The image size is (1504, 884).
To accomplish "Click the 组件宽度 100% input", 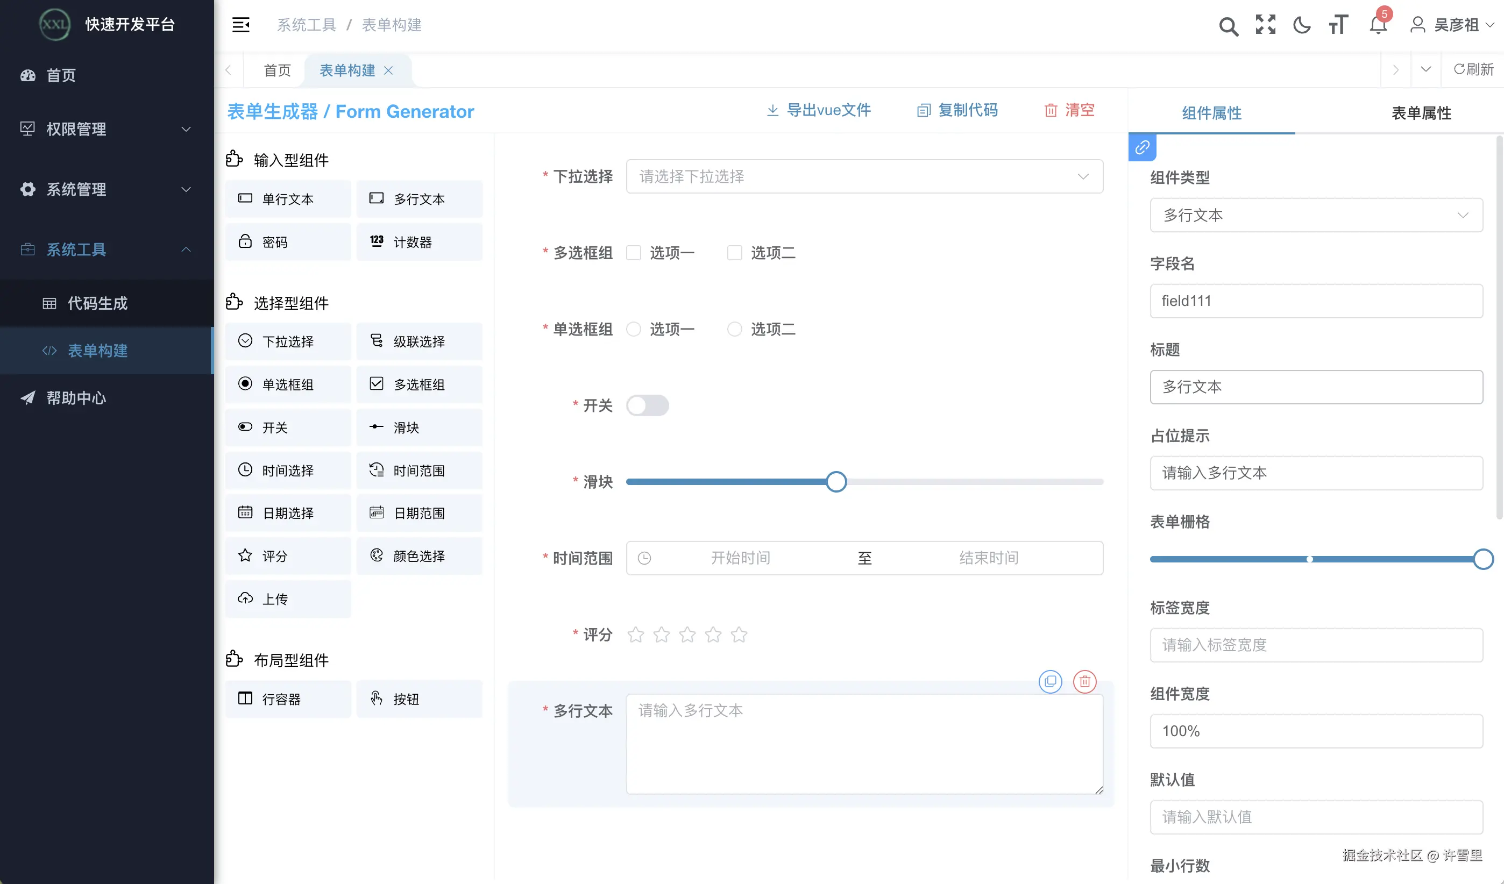I will tap(1317, 731).
